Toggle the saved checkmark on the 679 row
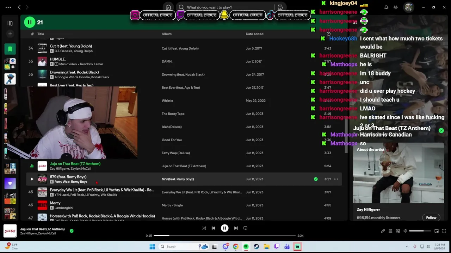This screenshot has width=451, height=253. [316, 179]
